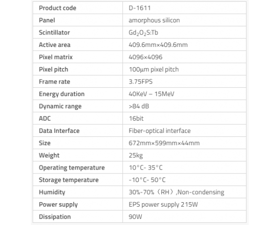Click the Humidity Non-condensing value cell
Screen dimensions: 280x225
(x=176, y=192)
